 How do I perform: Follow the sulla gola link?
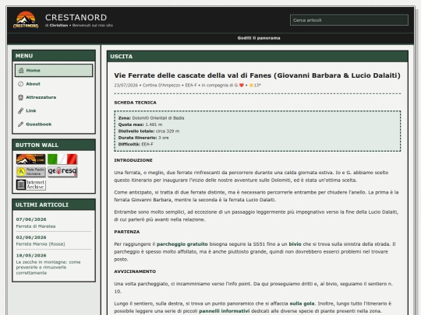tap(302, 303)
